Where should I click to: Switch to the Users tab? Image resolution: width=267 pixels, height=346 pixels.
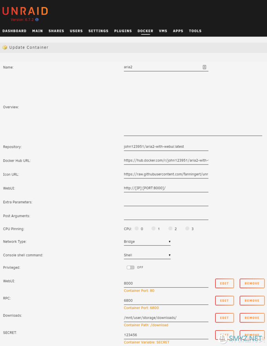point(76,31)
